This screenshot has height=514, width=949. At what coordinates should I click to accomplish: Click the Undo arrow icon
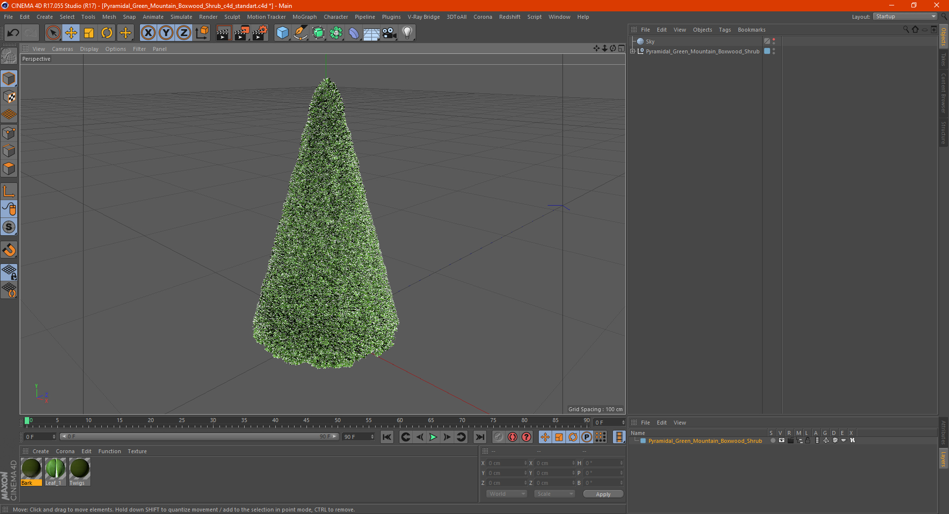pos(13,33)
